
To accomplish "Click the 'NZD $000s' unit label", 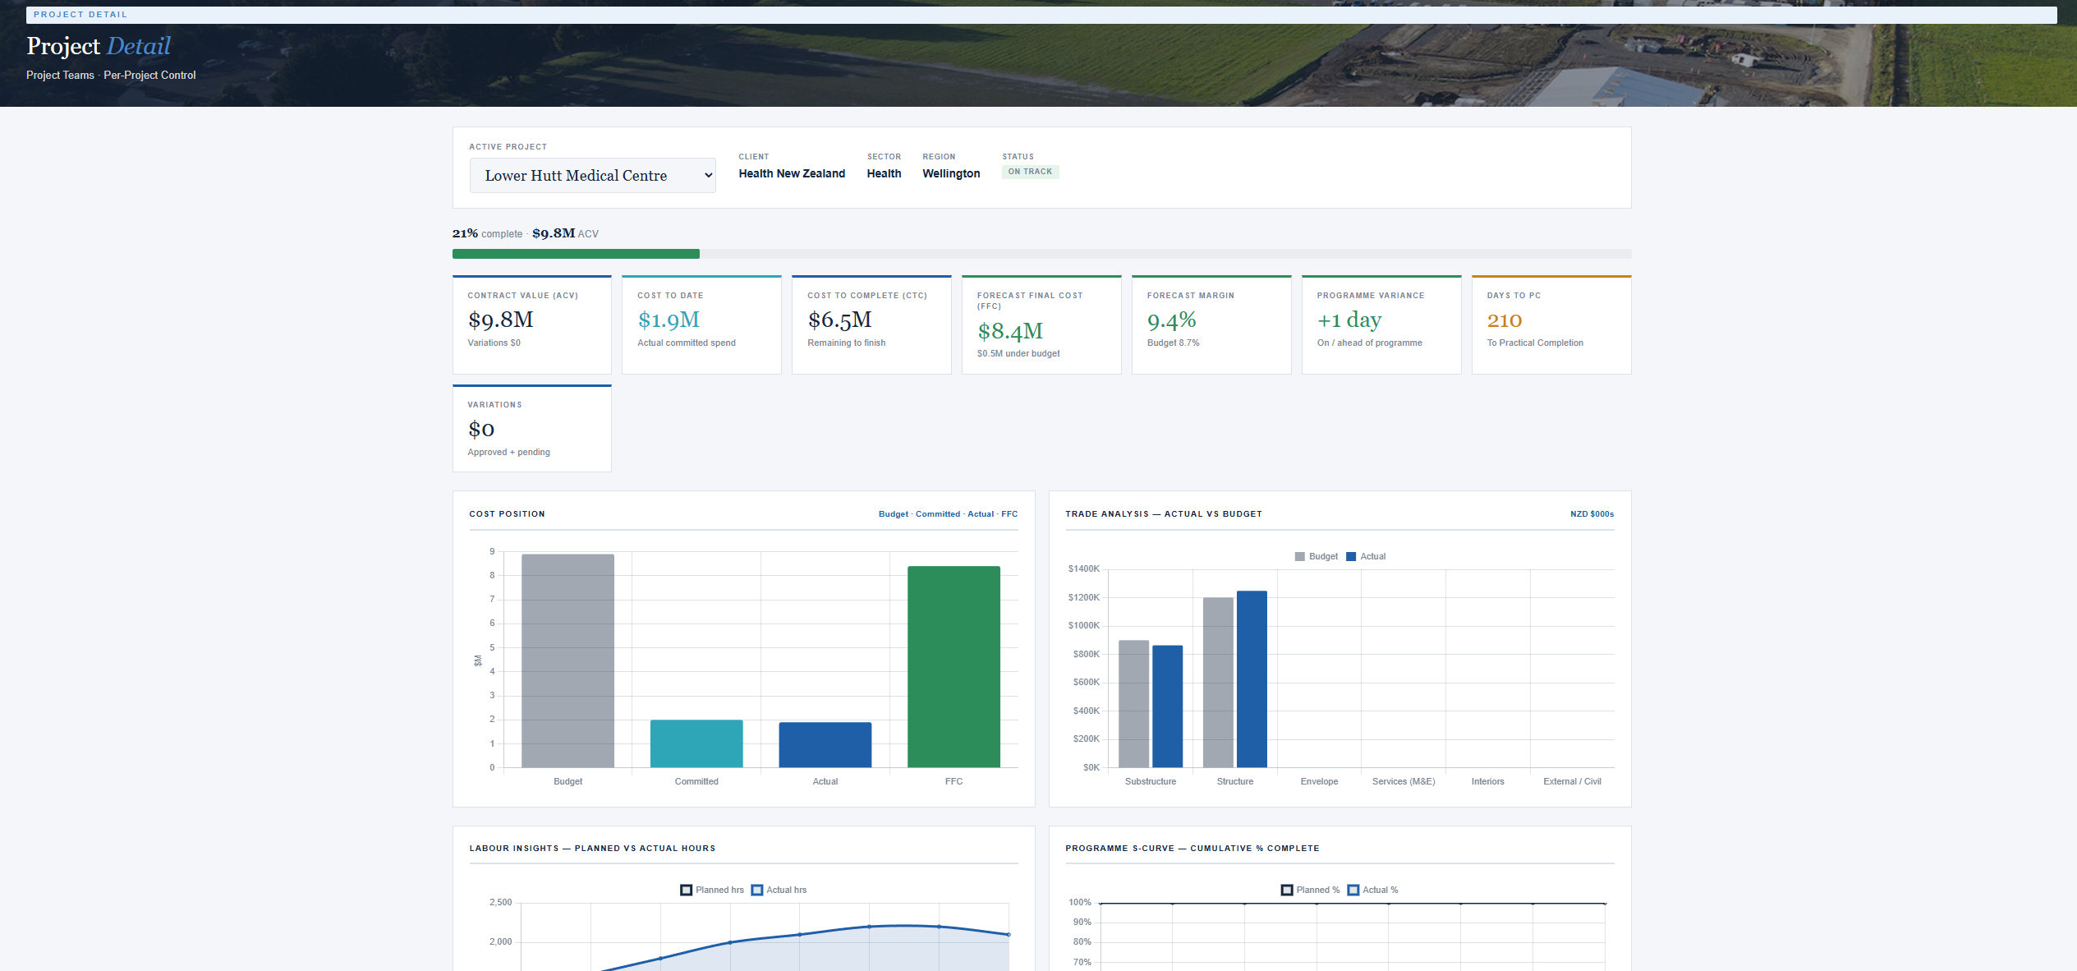I will (1592, 514).
